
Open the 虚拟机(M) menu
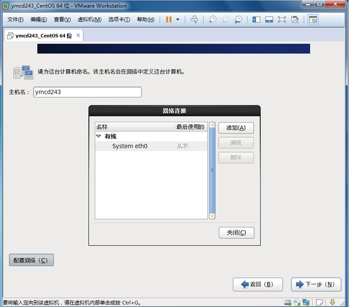(x=90, y=19)
